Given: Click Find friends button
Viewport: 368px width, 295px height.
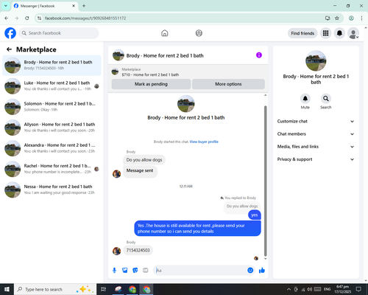Looking at the screenshot, I should [302, 33].
